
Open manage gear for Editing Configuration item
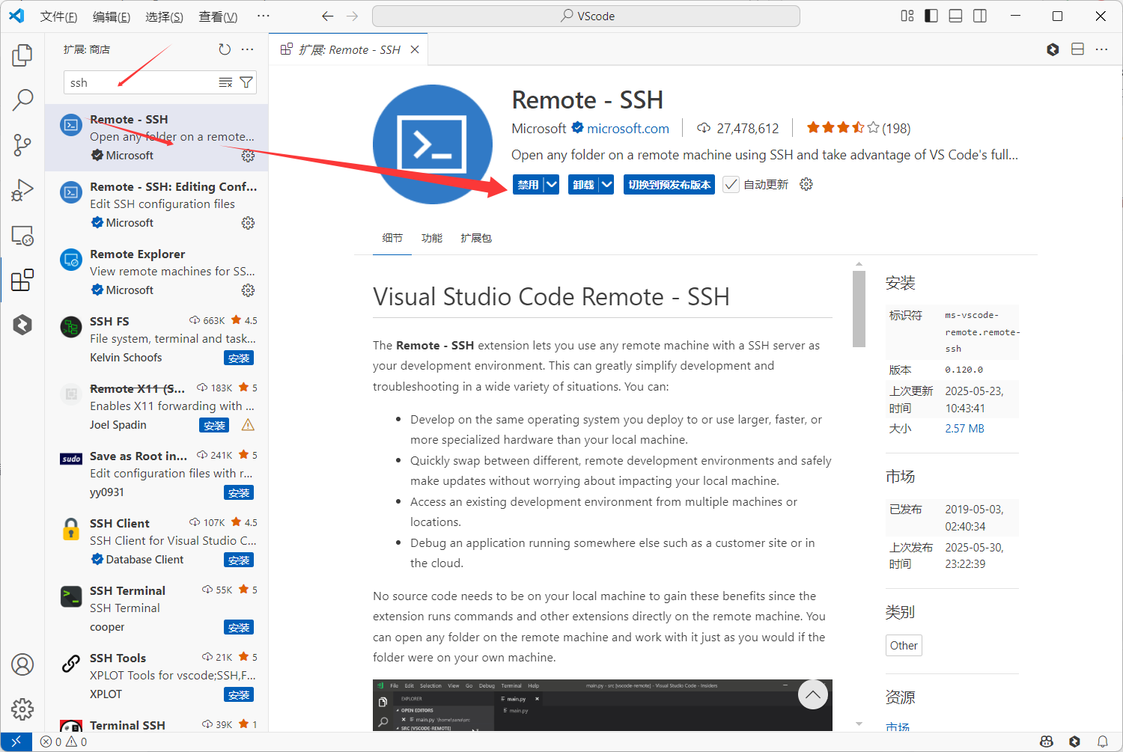(x=248, y=223)
